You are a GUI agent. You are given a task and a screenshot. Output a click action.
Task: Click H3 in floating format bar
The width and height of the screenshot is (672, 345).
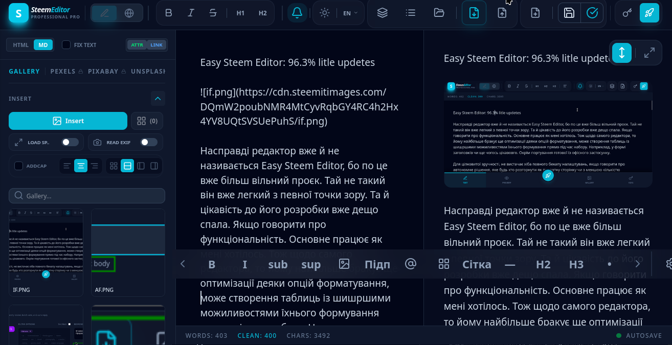[x=576, y=264]
